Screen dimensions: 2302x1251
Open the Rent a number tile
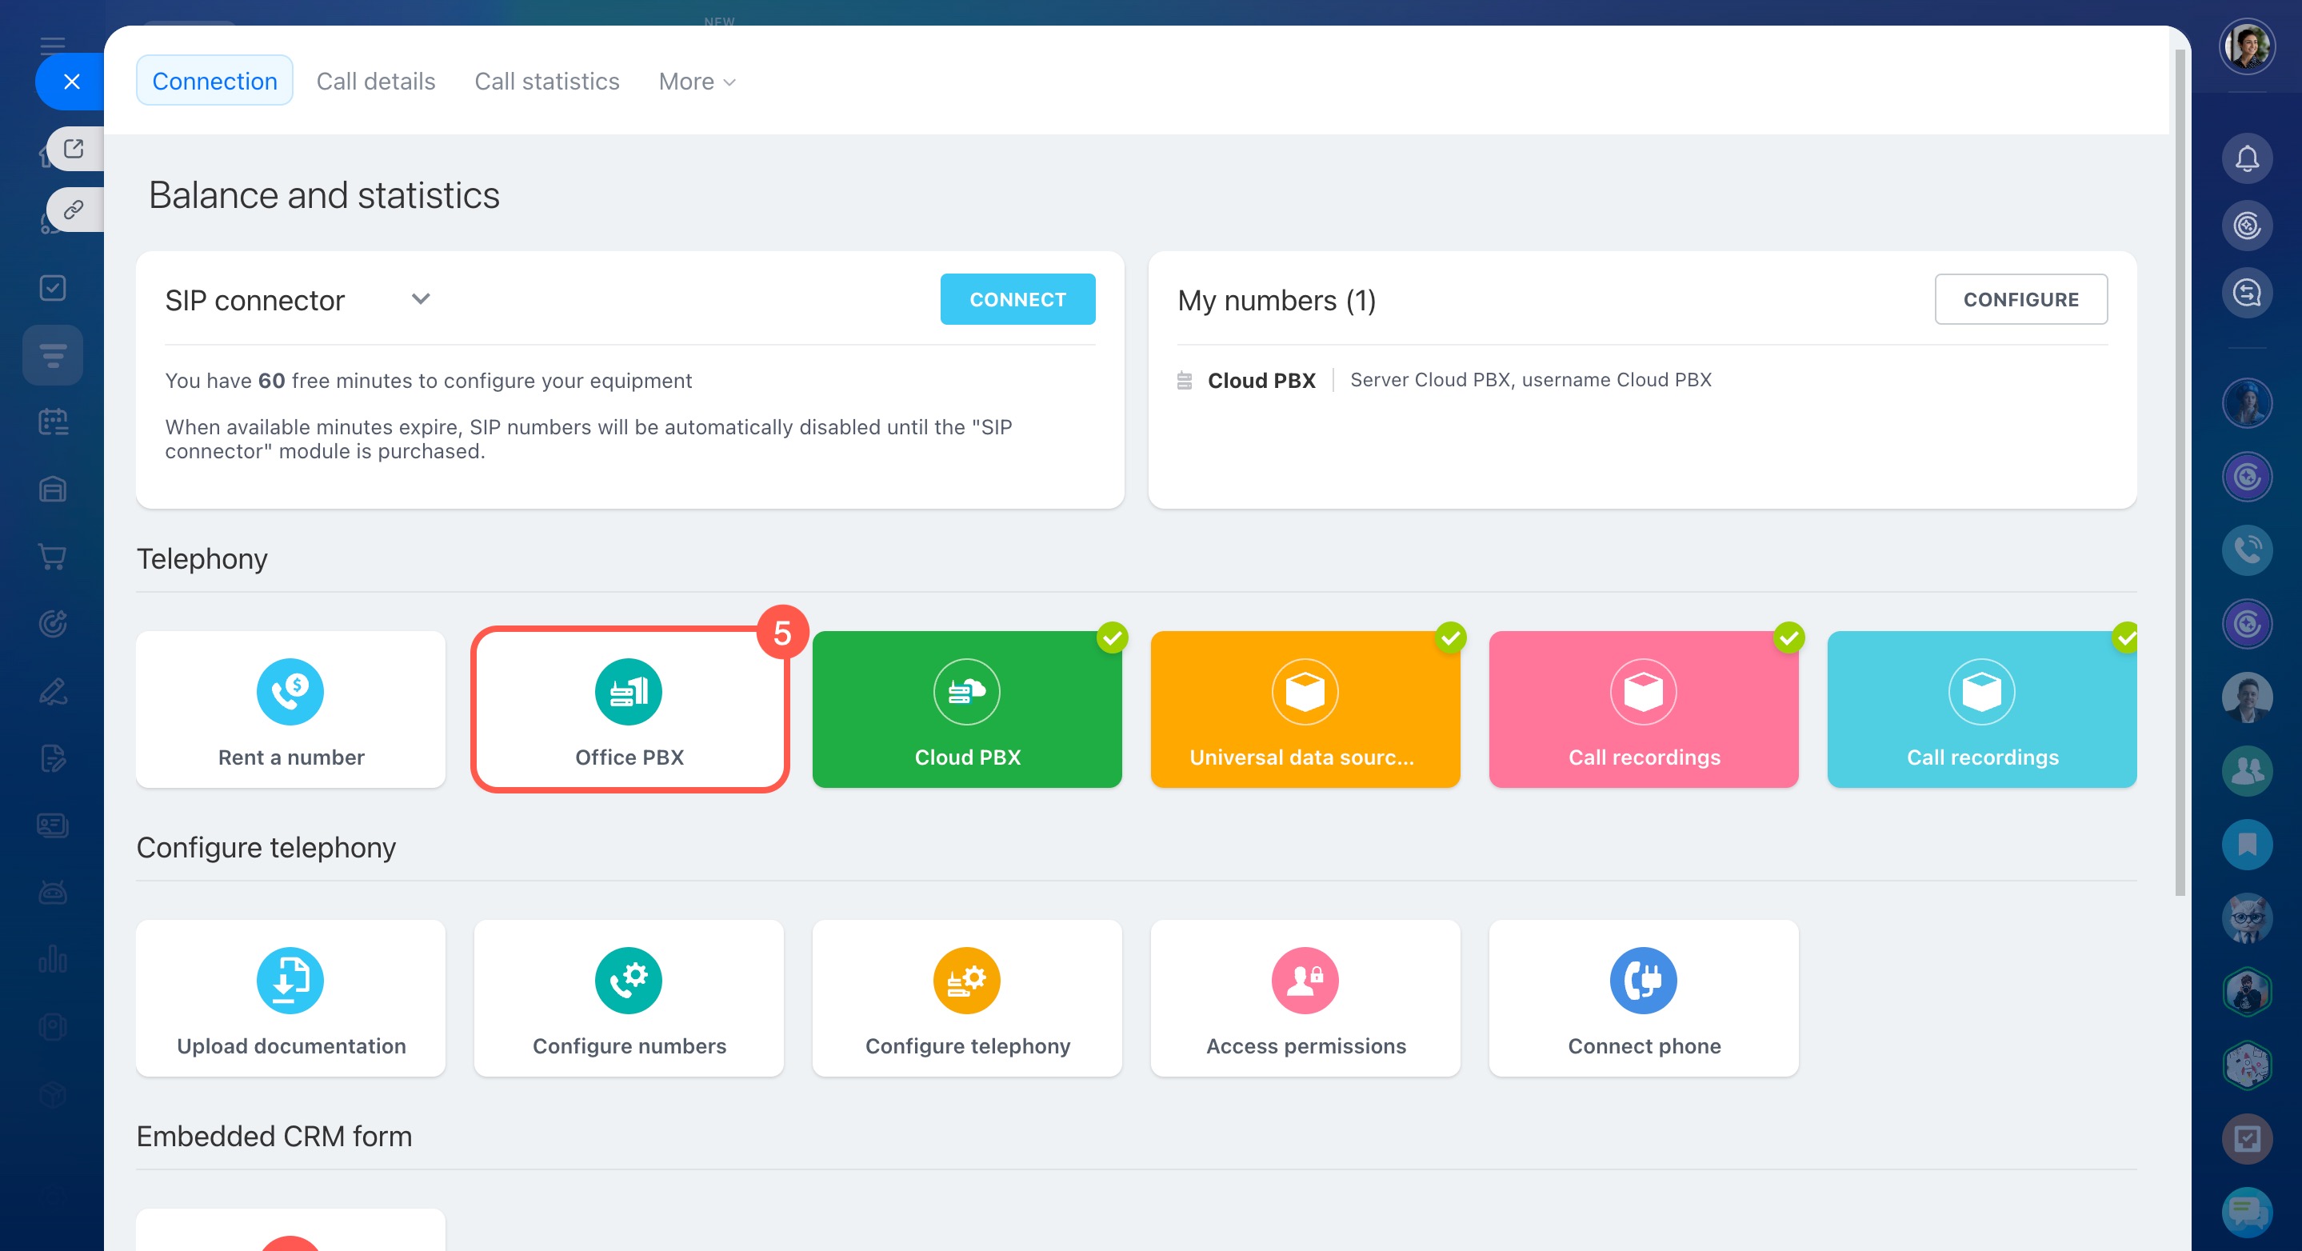[290, 709]
